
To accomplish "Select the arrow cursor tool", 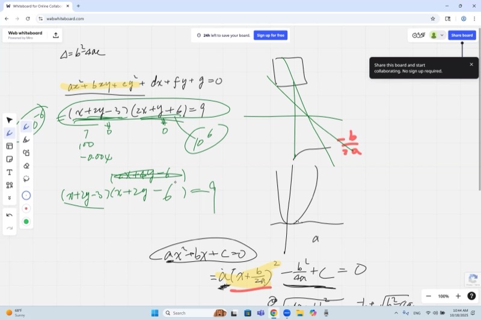I will click(x=10, y=120).
